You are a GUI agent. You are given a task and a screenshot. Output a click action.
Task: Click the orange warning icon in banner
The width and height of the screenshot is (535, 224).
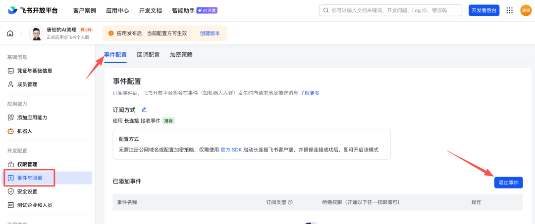pos(111,34)
